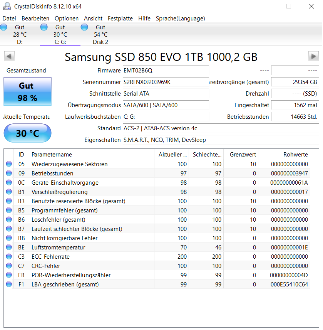Screen dimensions: 323x330
Task: Click status orb of row C3 ECC-Fehlerrate
Action: [9, 256]
